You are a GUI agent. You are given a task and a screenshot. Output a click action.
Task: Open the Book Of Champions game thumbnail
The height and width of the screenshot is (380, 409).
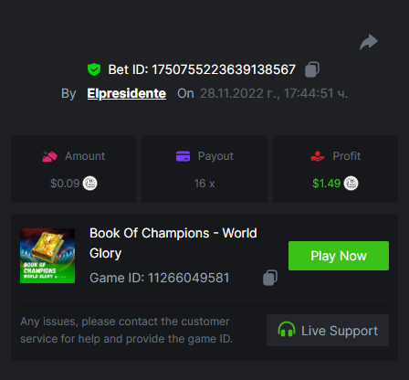pos(47,256)
